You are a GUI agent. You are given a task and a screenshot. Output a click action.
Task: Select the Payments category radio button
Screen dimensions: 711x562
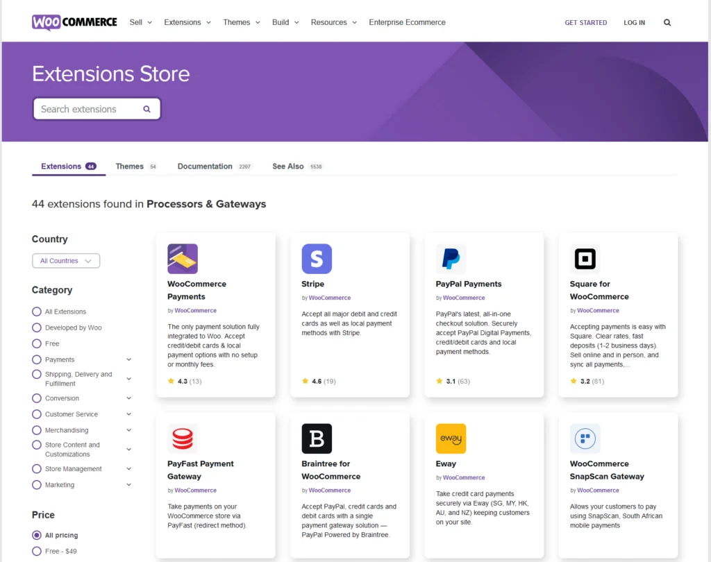tap(37, 359)
